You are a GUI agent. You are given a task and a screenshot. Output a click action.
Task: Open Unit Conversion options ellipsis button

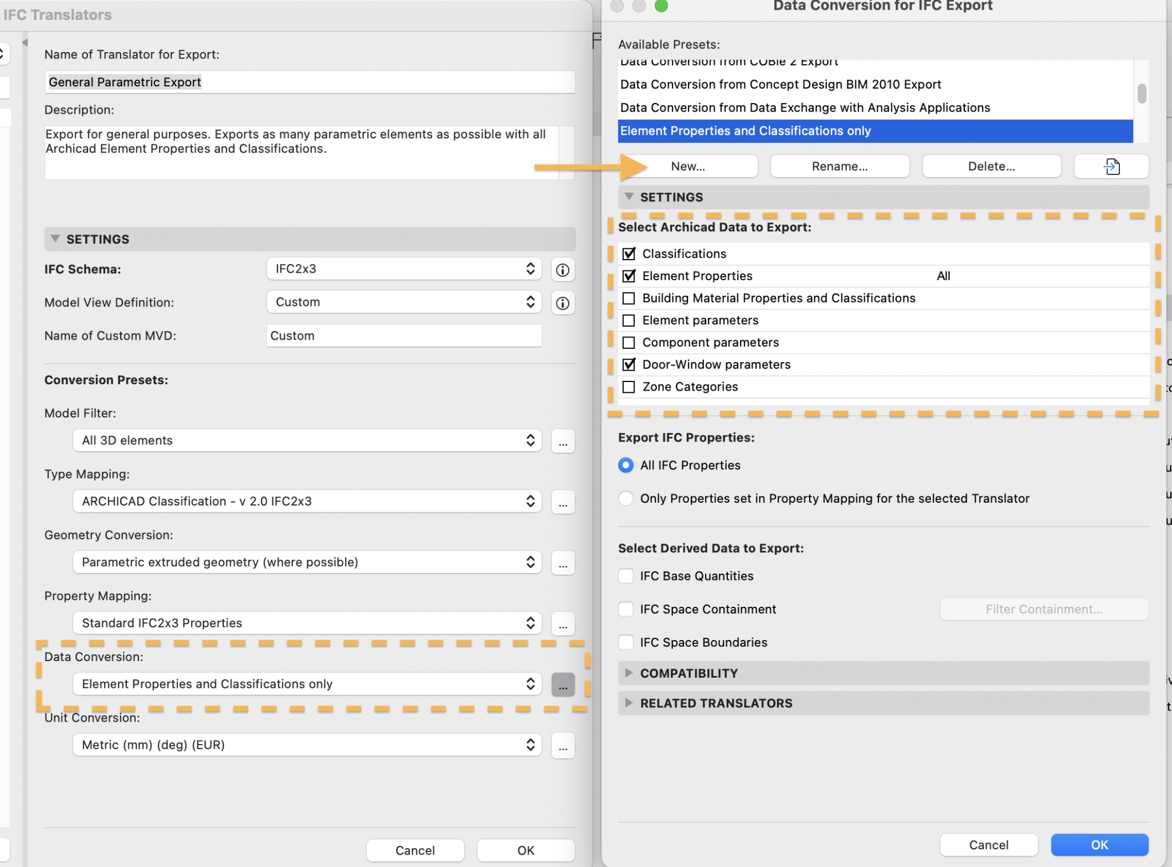coord(563,745)
